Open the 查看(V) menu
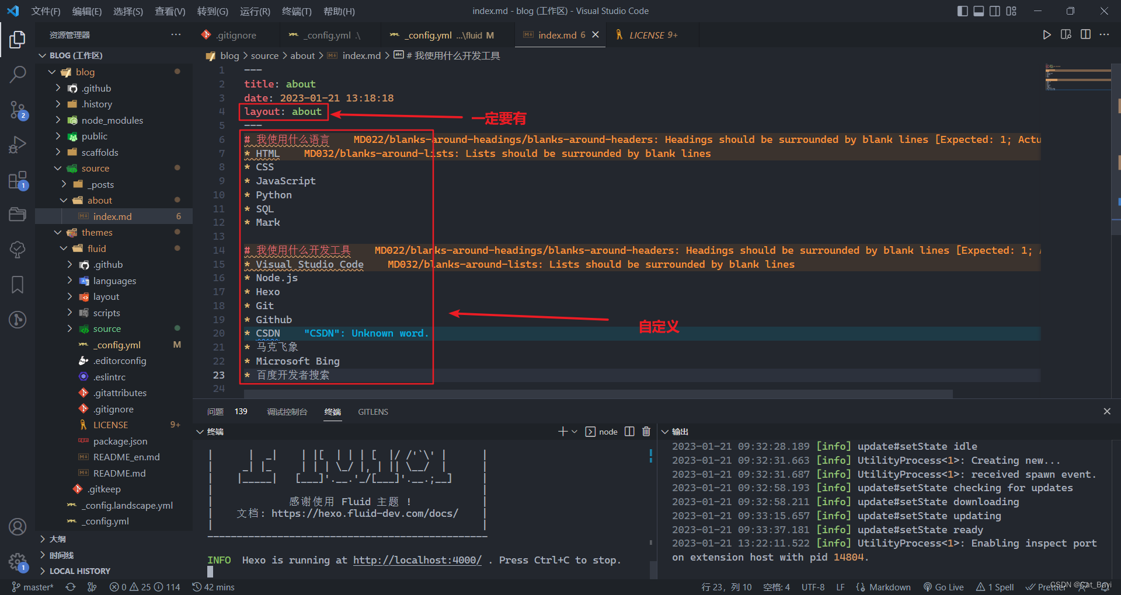The width and height of the screenshot is (1121, 595). click(x=170, y=11)
